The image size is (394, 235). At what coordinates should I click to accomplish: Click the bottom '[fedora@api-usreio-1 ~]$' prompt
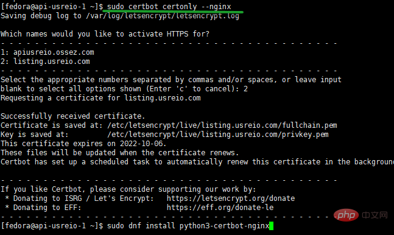click(x=52, y=226)
